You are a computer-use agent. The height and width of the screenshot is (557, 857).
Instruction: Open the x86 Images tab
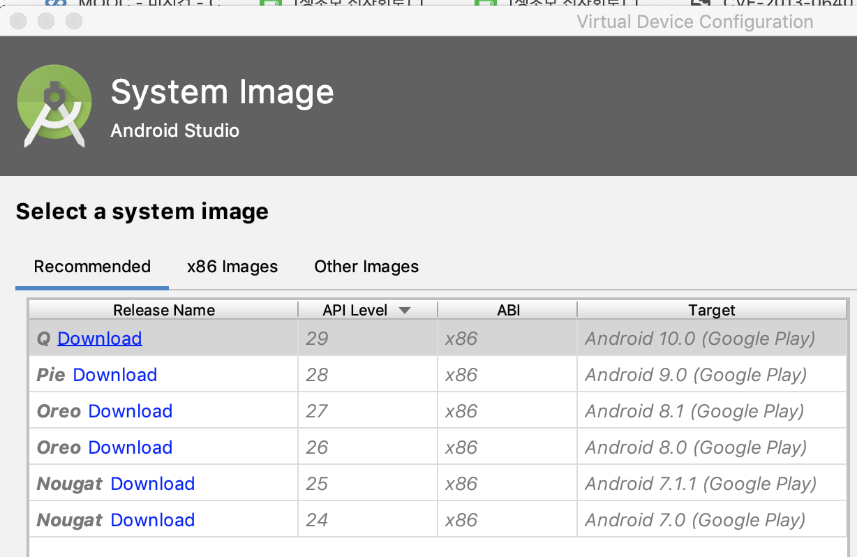pyautogui.click(x=232, y=267)
